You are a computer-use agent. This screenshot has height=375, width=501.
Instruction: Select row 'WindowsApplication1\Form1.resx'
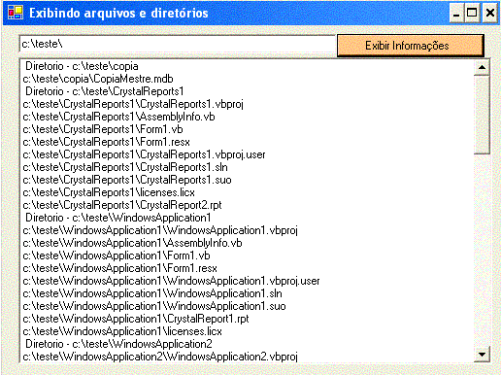pyautogui.click(x=248, y=268)
